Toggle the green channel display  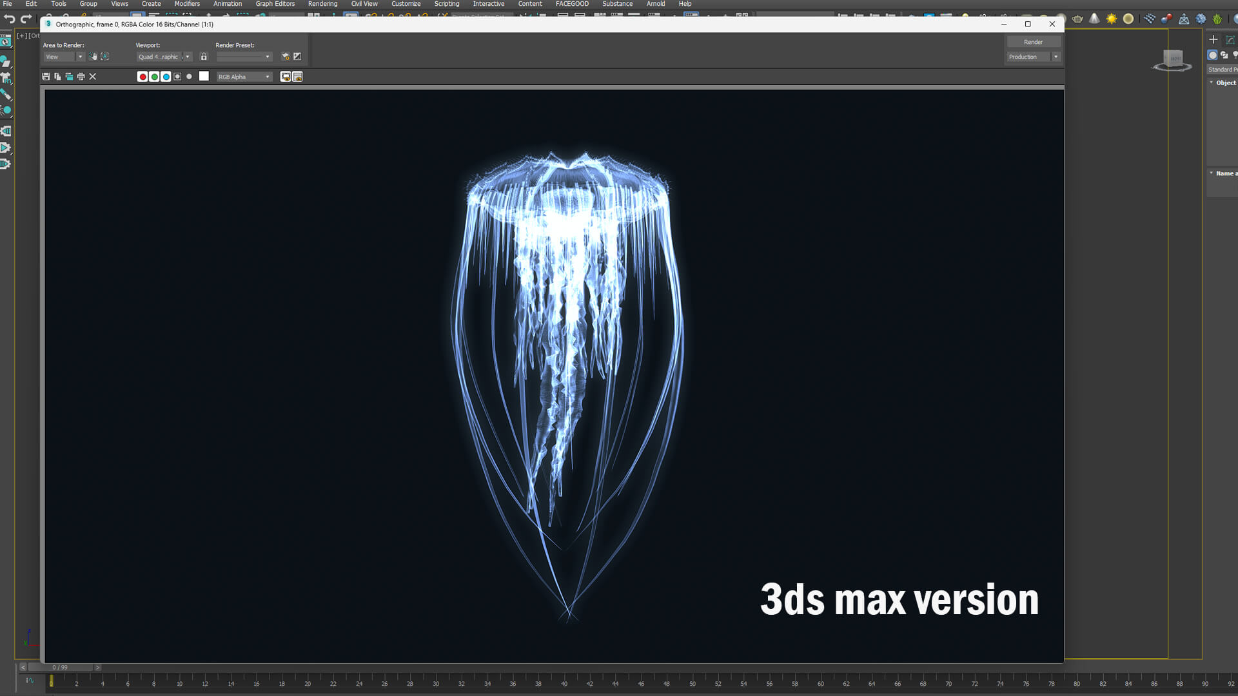[x=154, y=77]
